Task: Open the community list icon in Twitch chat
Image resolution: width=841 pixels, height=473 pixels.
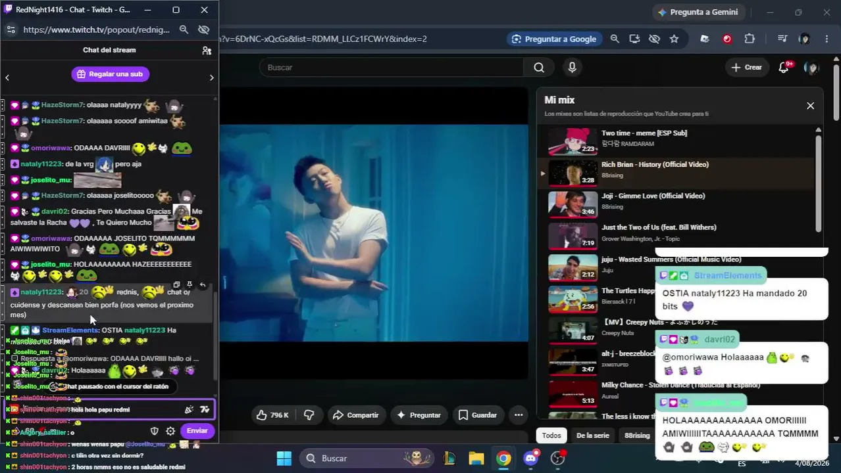Action: tap(207, 51)
